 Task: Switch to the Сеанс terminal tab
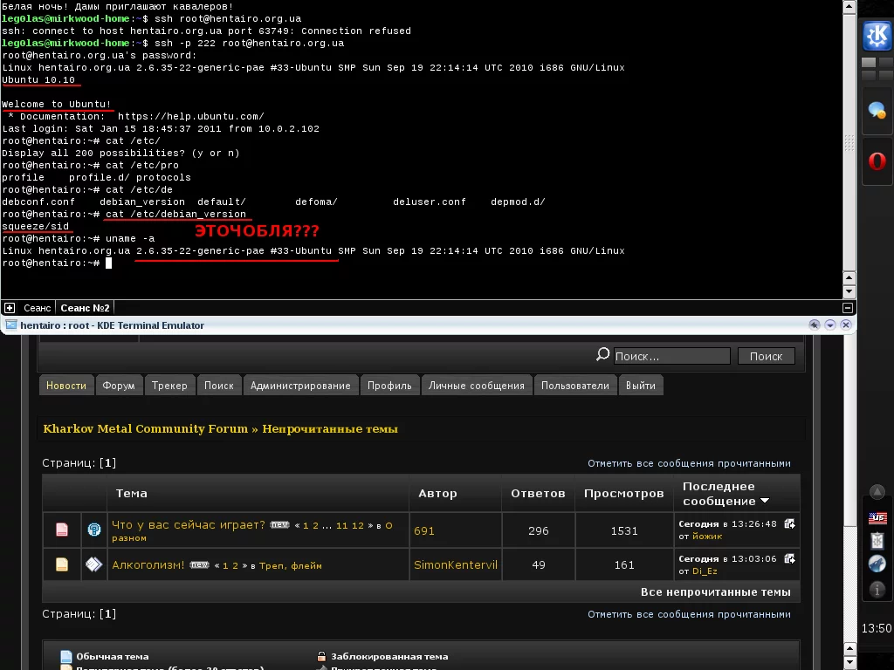(37, 308)
